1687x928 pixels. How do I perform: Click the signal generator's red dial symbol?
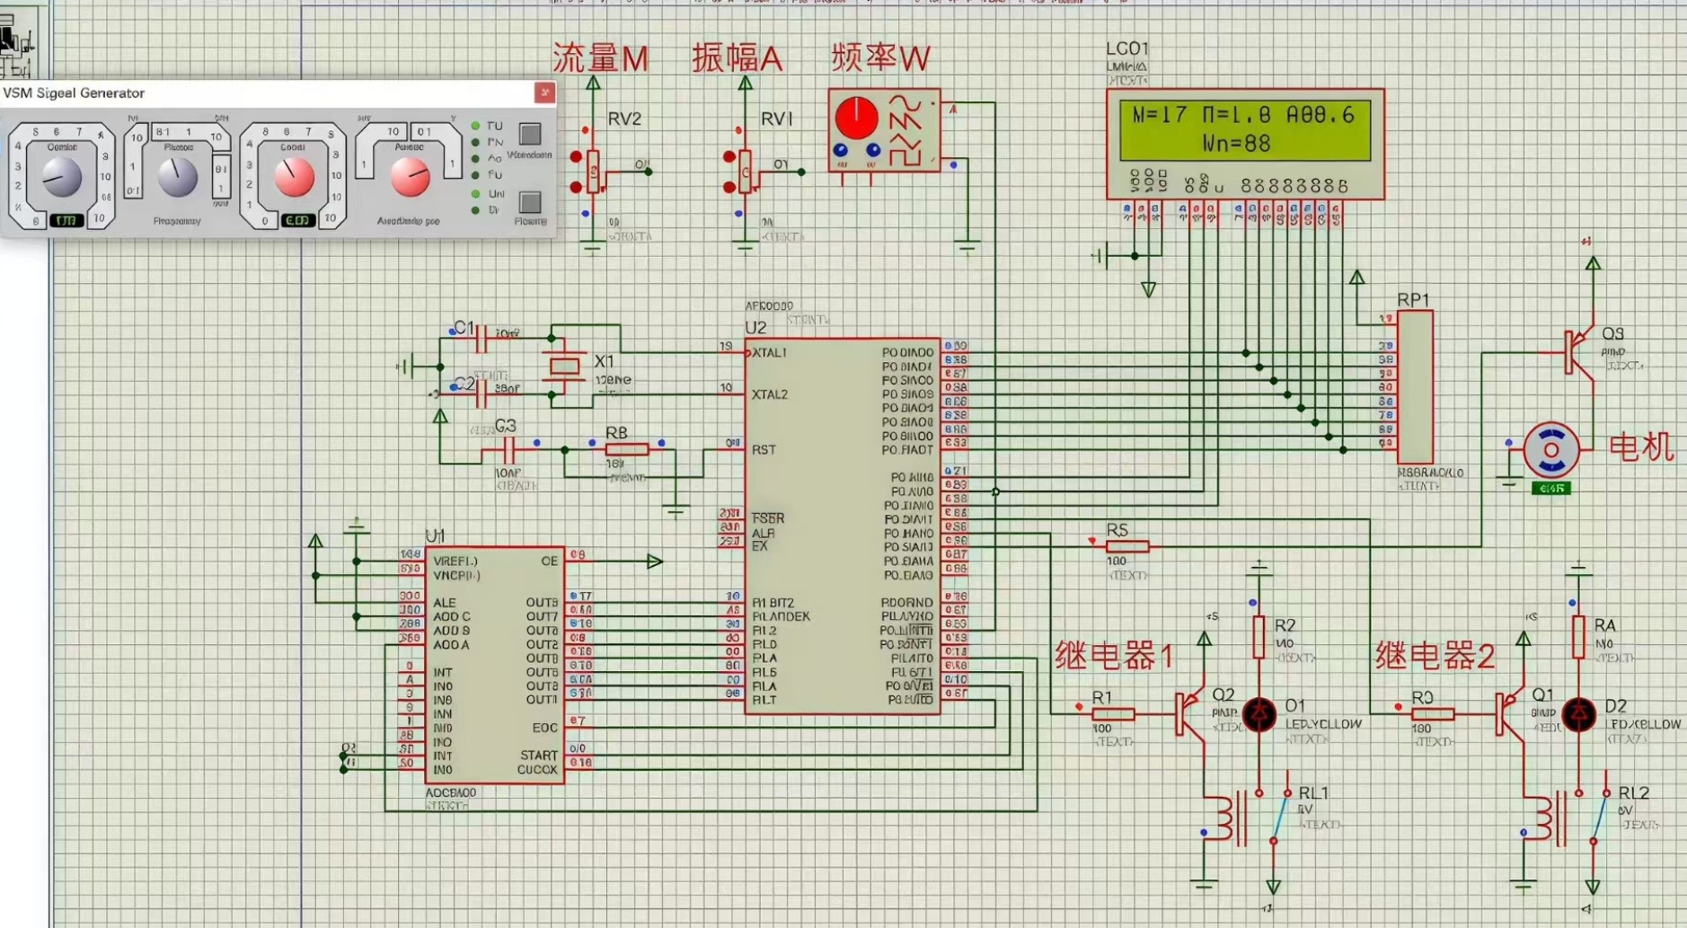click(856, 118)
